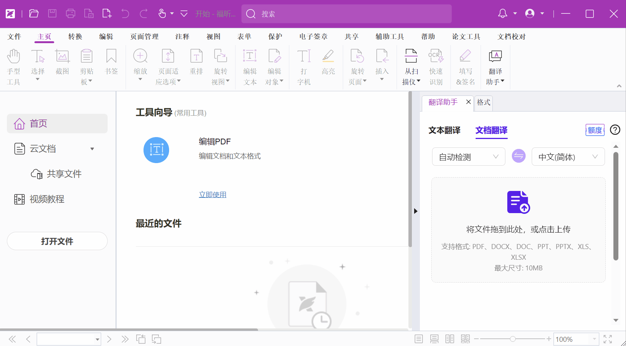
Task: Open the 文件 menu
Action: pos(14,37)
